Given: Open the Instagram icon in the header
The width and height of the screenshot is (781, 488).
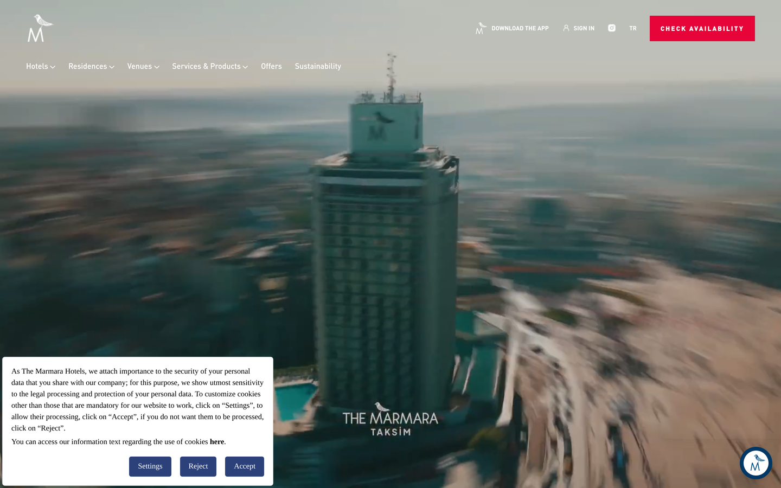Looking at the screenshot, I should tap(612, 28).
